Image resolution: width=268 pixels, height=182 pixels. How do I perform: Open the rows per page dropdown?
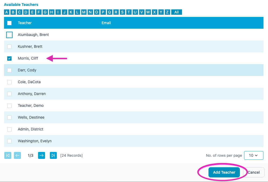pos(254,155)
